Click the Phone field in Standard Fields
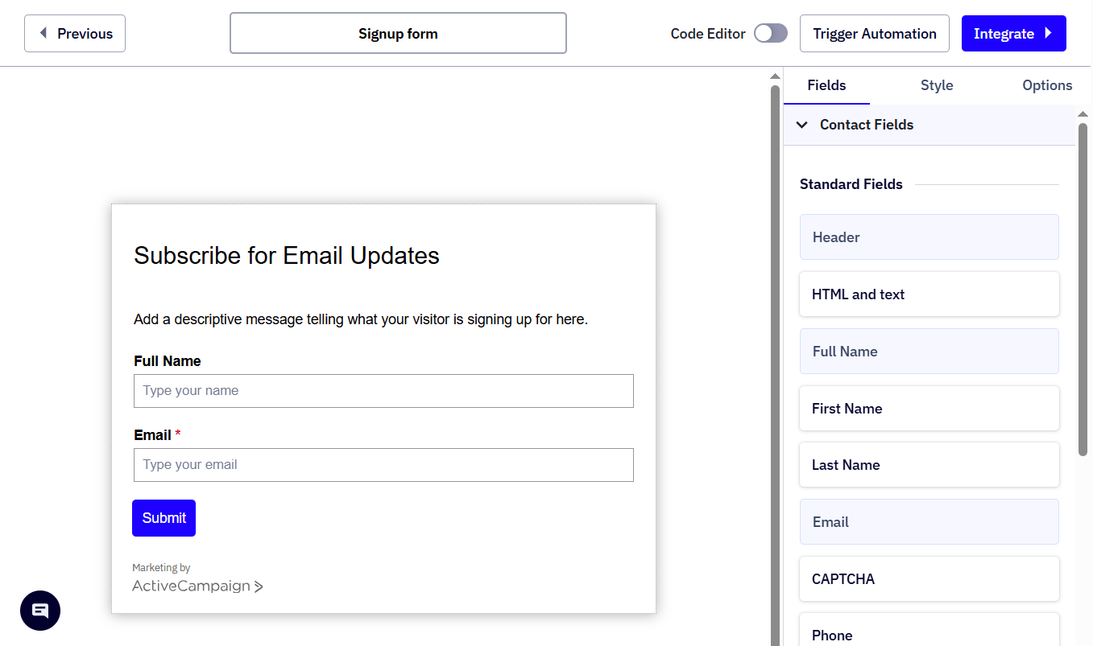This screenshot has height=646, width=1093. coord(929,634)
